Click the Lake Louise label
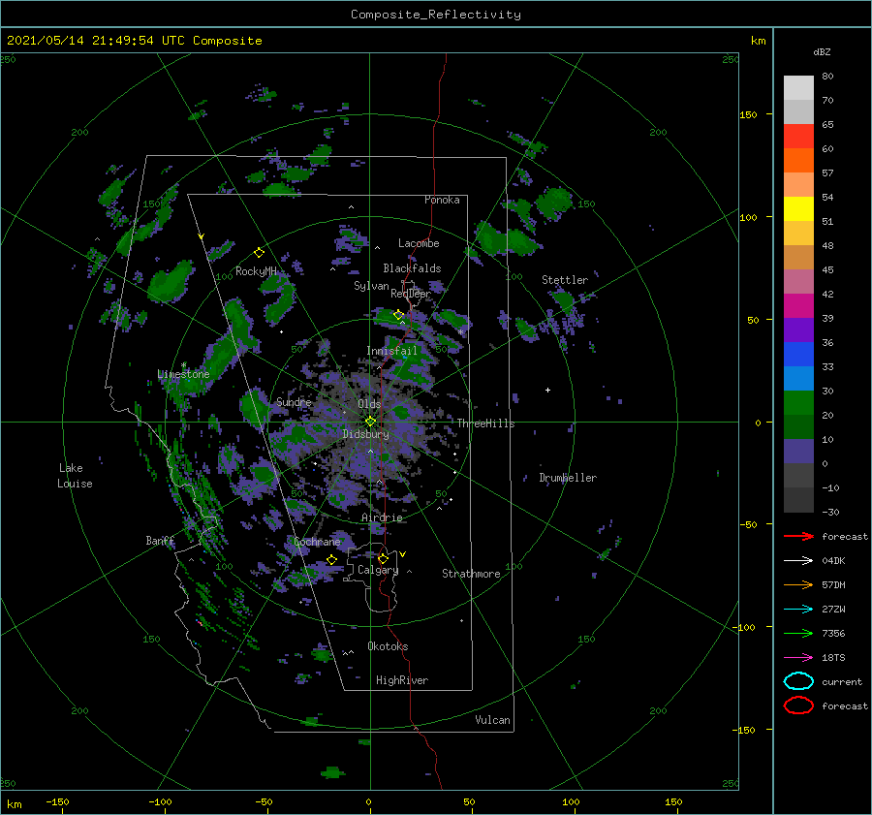872x815 pixels. tap(75, 476)
